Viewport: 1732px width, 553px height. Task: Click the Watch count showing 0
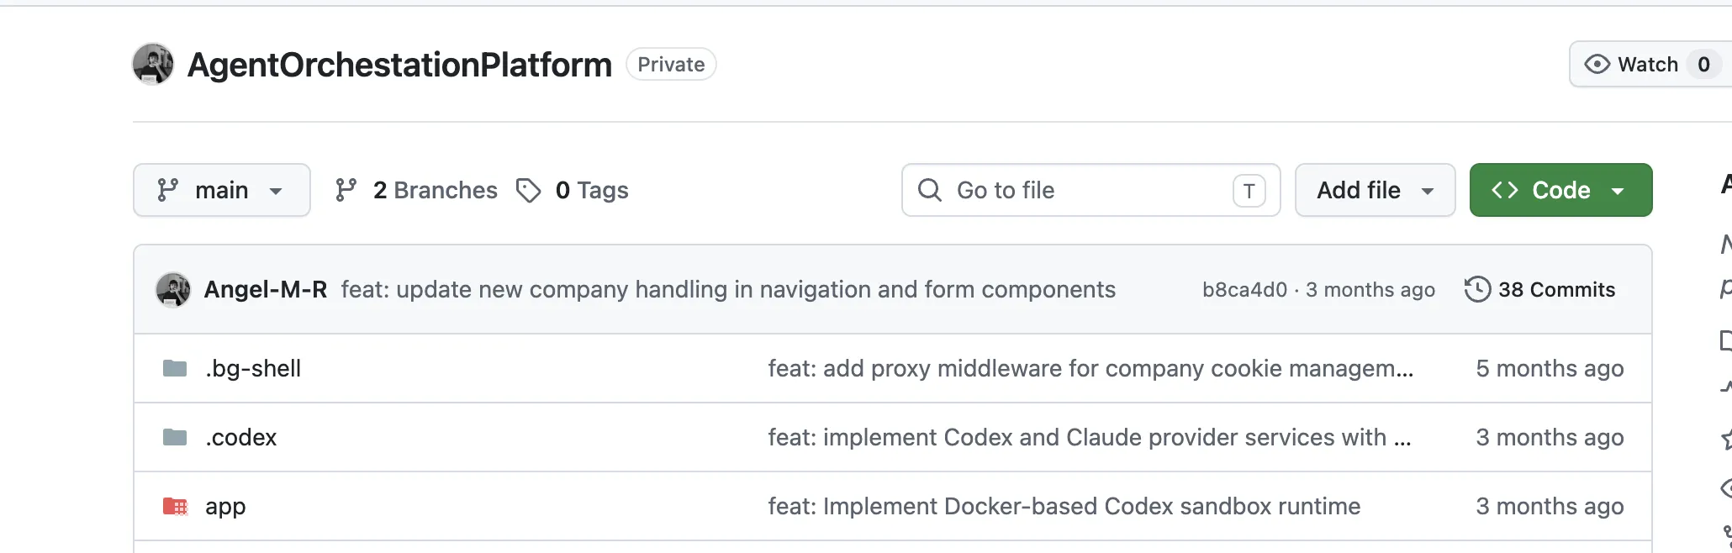[1703, 65]
